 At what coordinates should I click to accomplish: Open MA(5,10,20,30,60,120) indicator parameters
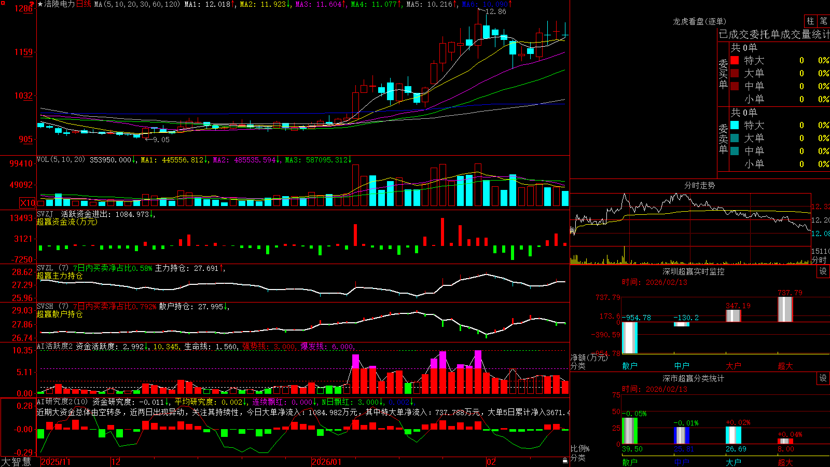[x=137, y=4]
